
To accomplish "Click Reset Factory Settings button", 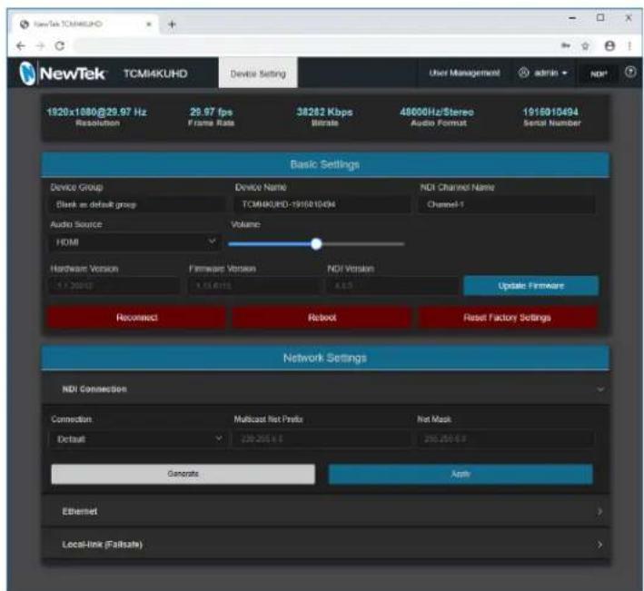I will coord(507,318).
